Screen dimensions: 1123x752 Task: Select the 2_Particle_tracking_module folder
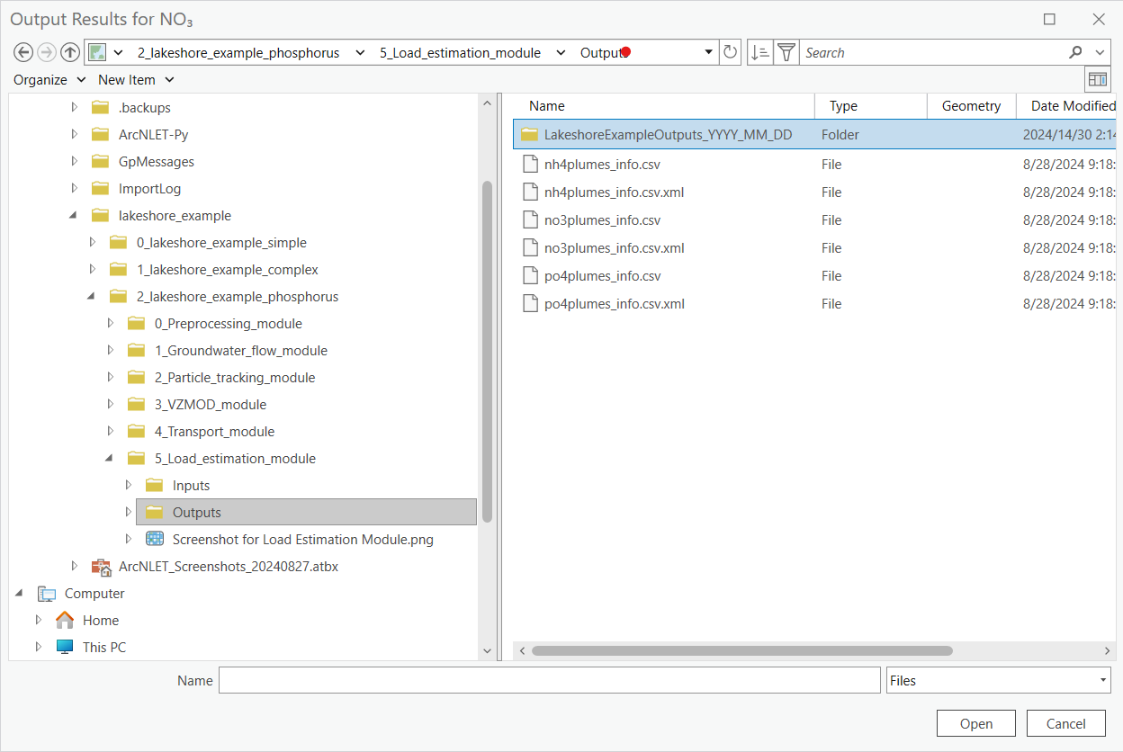235,378
